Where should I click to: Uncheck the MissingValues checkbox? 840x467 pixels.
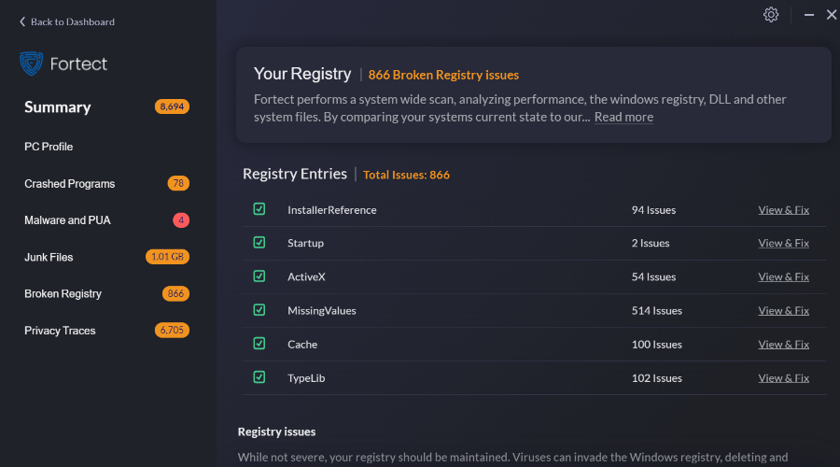(259, 310)
